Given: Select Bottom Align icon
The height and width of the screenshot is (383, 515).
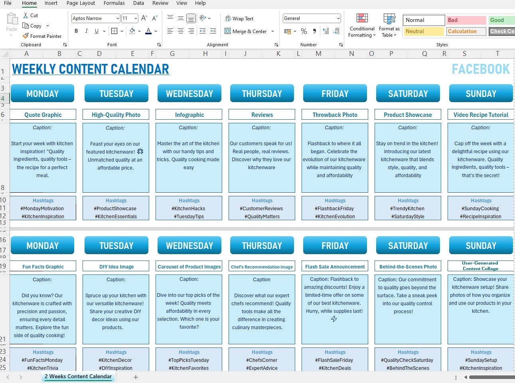Looking at the screenshot, I should pyautogui.click(x=191, y=18).
